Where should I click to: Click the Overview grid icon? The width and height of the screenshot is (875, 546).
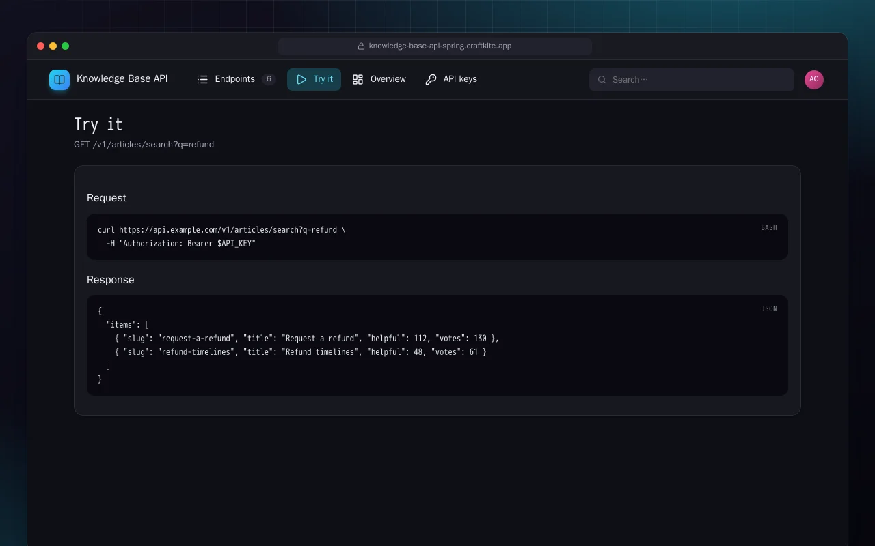click(x=358, y=80)
